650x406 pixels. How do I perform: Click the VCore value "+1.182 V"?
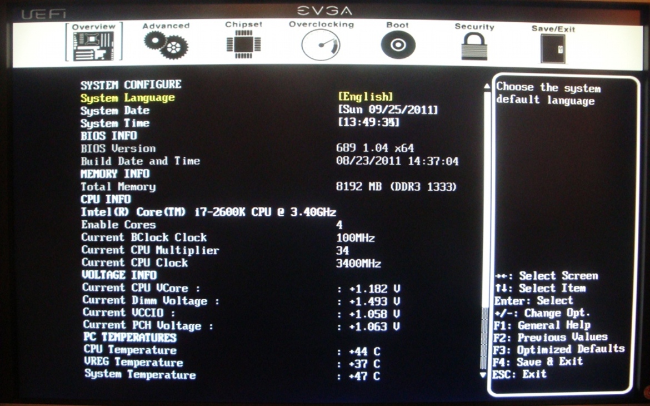point(374,289)
